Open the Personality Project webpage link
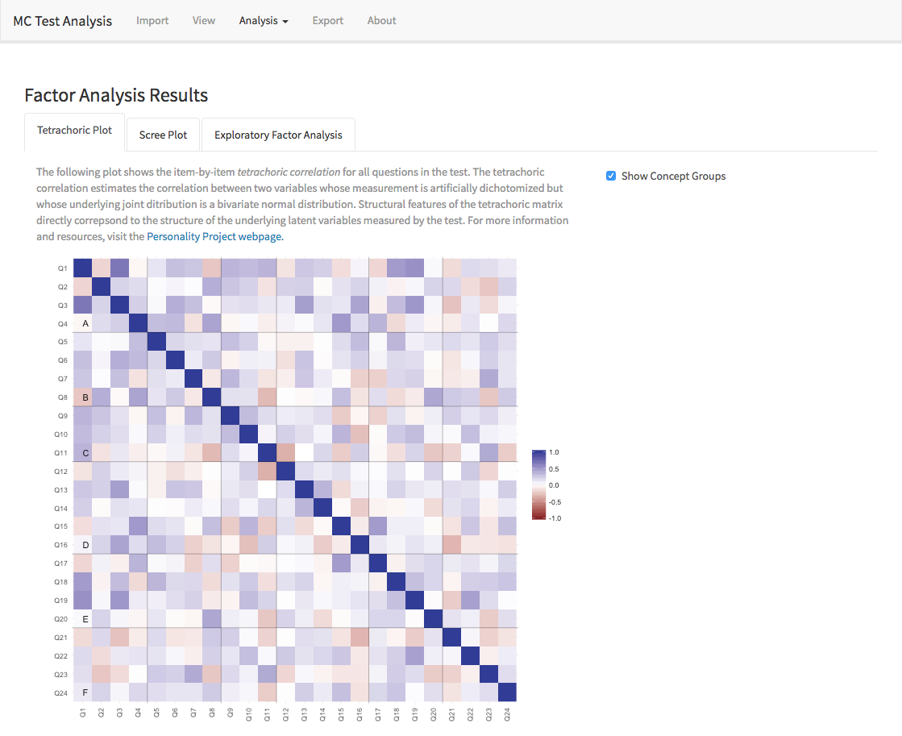 click(215, 236)
